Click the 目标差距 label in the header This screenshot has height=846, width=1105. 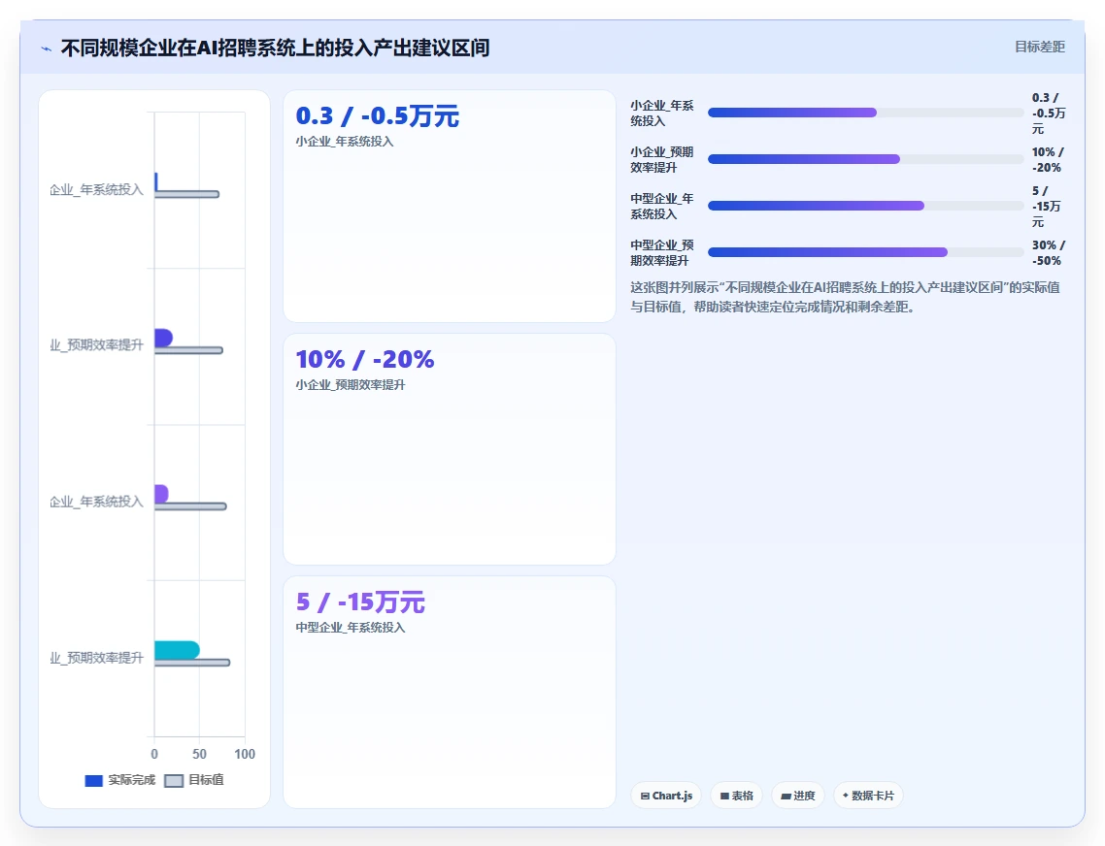1040,47
